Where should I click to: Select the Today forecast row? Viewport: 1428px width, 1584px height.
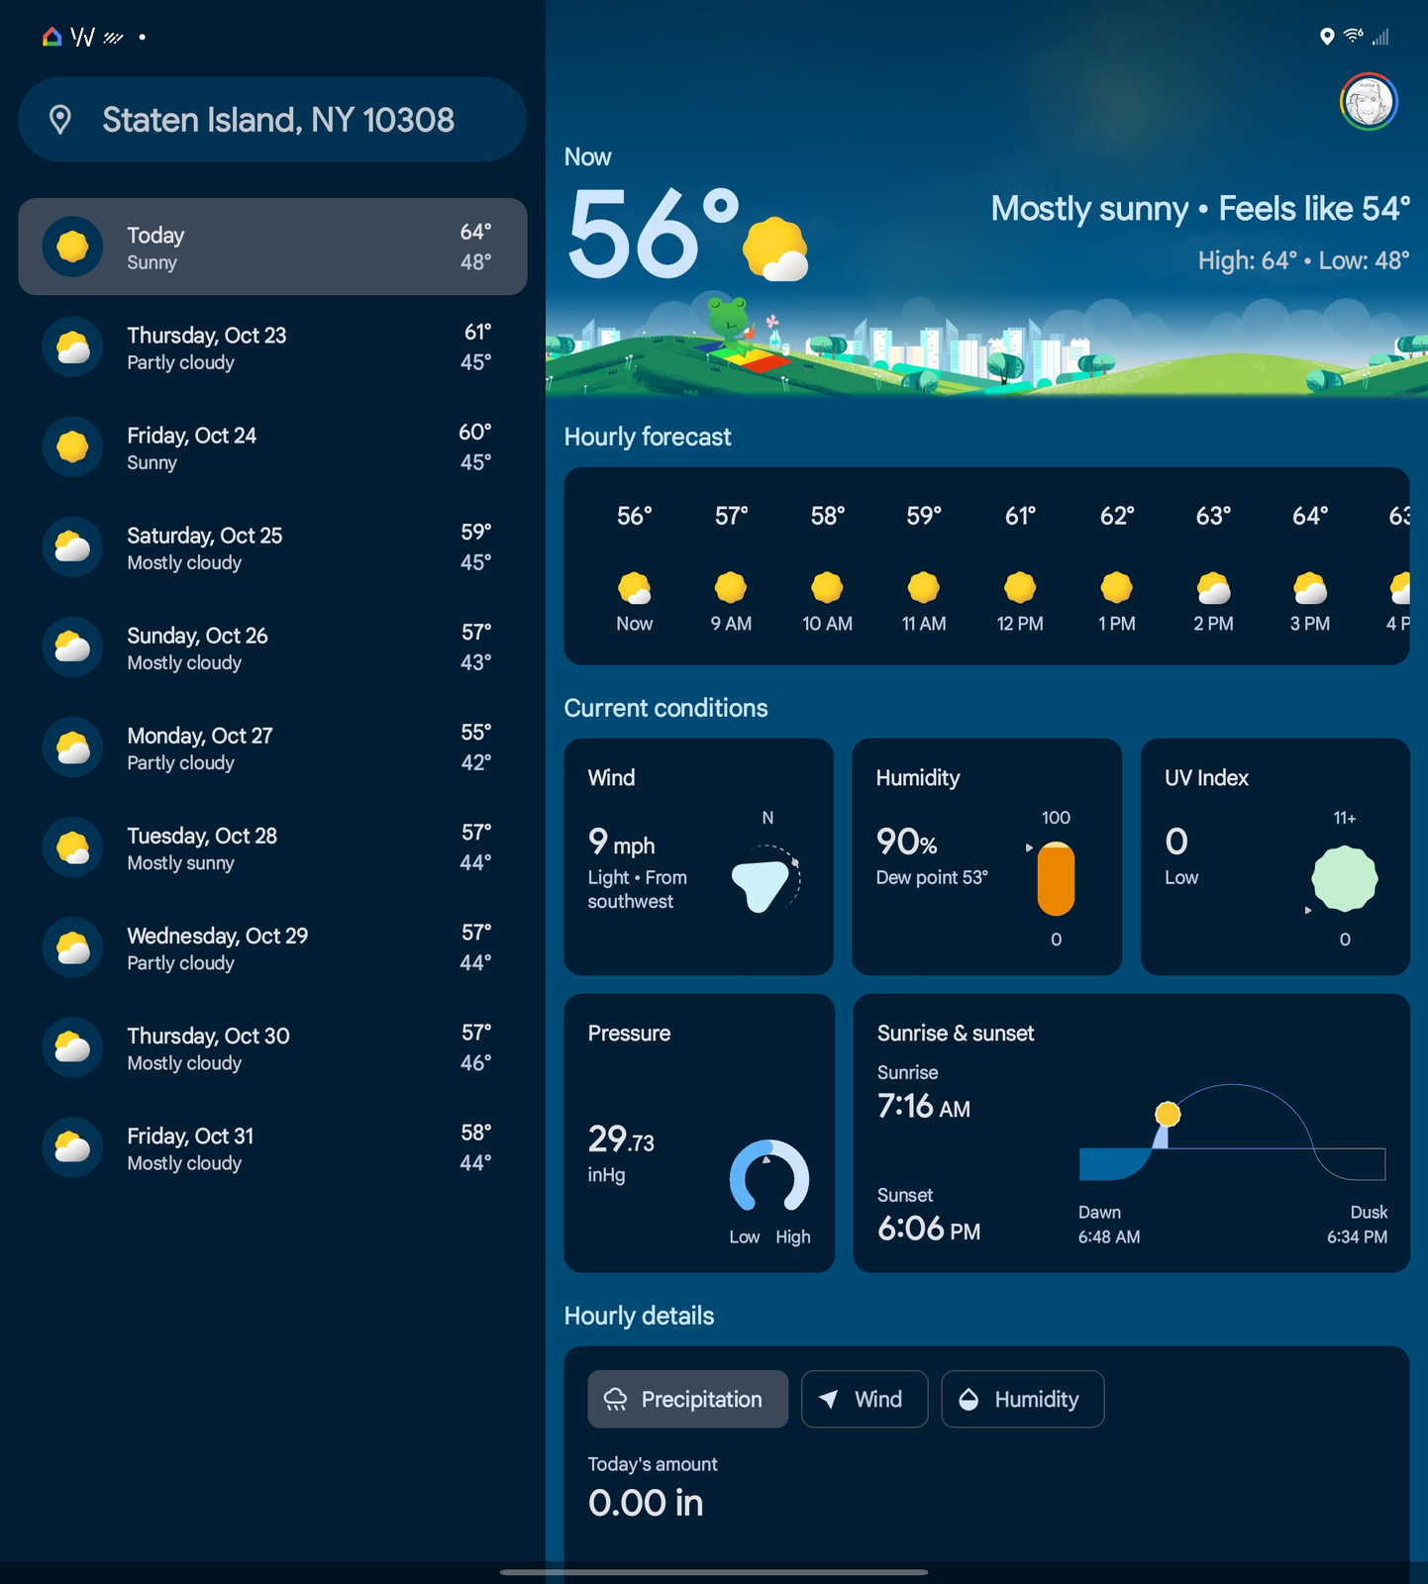point(272,247)
